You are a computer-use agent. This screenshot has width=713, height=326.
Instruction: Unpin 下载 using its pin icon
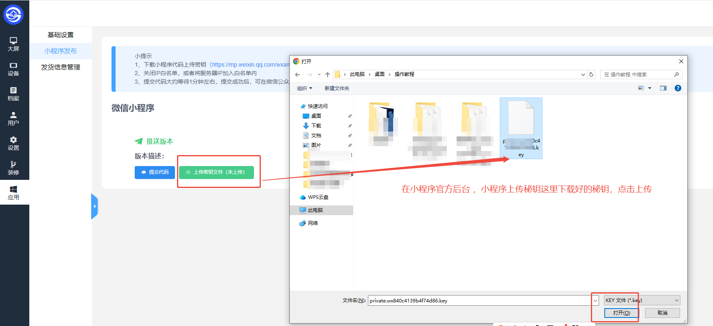(350, 126)
